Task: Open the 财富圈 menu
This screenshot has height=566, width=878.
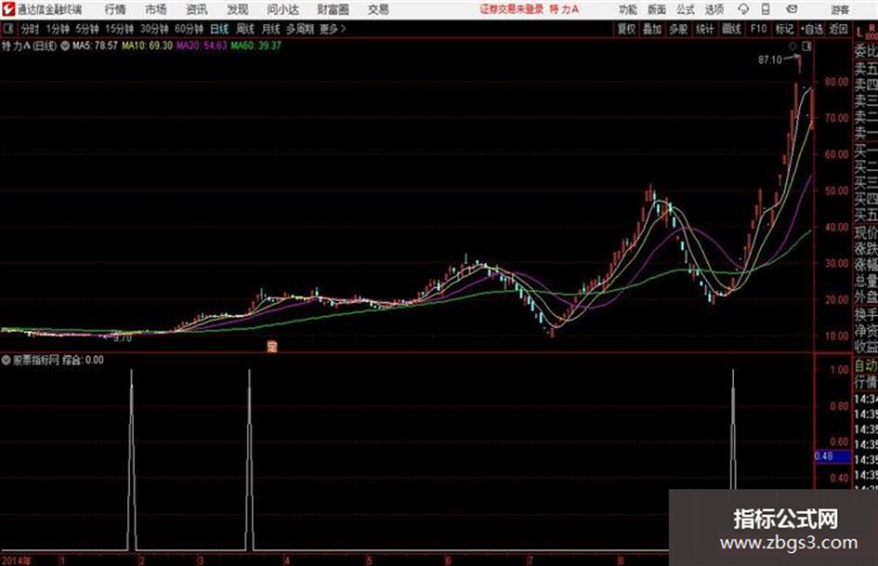Action: point(333,9)
